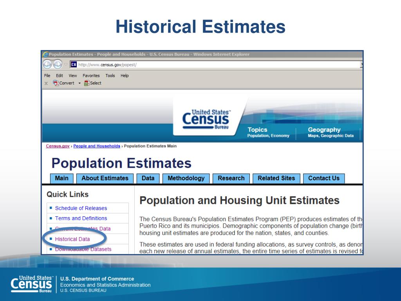The height and width of the screenshot is (301, 401).
Task: Click the United States Census Bureau logo on webpage
Action: (206, 120)
